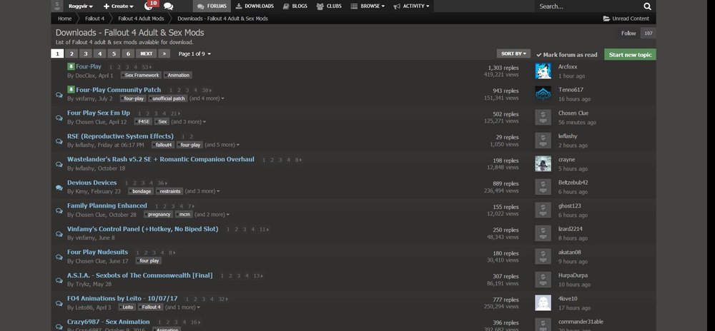Open the Create dropdown menu
The image size is (715, 331).
(118, 6)
